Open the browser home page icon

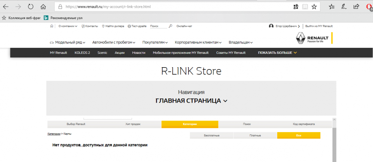click(43, 7)
